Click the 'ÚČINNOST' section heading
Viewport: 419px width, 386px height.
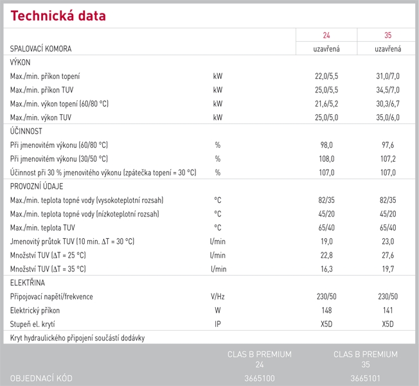click(x=26, y=131)
